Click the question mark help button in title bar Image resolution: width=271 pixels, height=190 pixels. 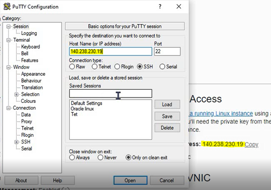point(160,7)
